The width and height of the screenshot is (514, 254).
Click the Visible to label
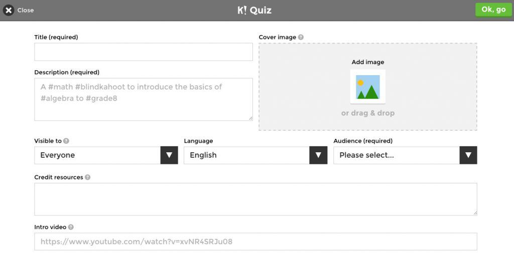(x=48, y=141)
